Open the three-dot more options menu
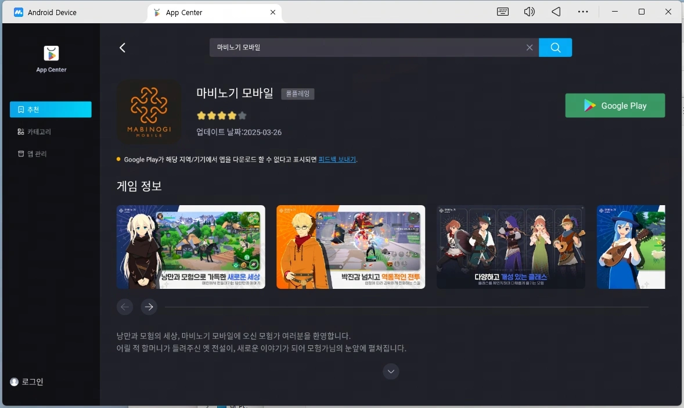This screenshot has width=684, height=408. (583, 11)
